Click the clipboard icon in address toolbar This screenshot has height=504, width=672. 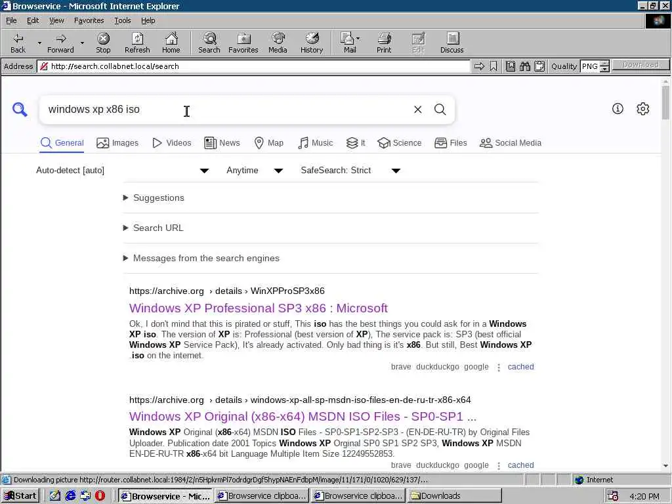coord(539,66)
